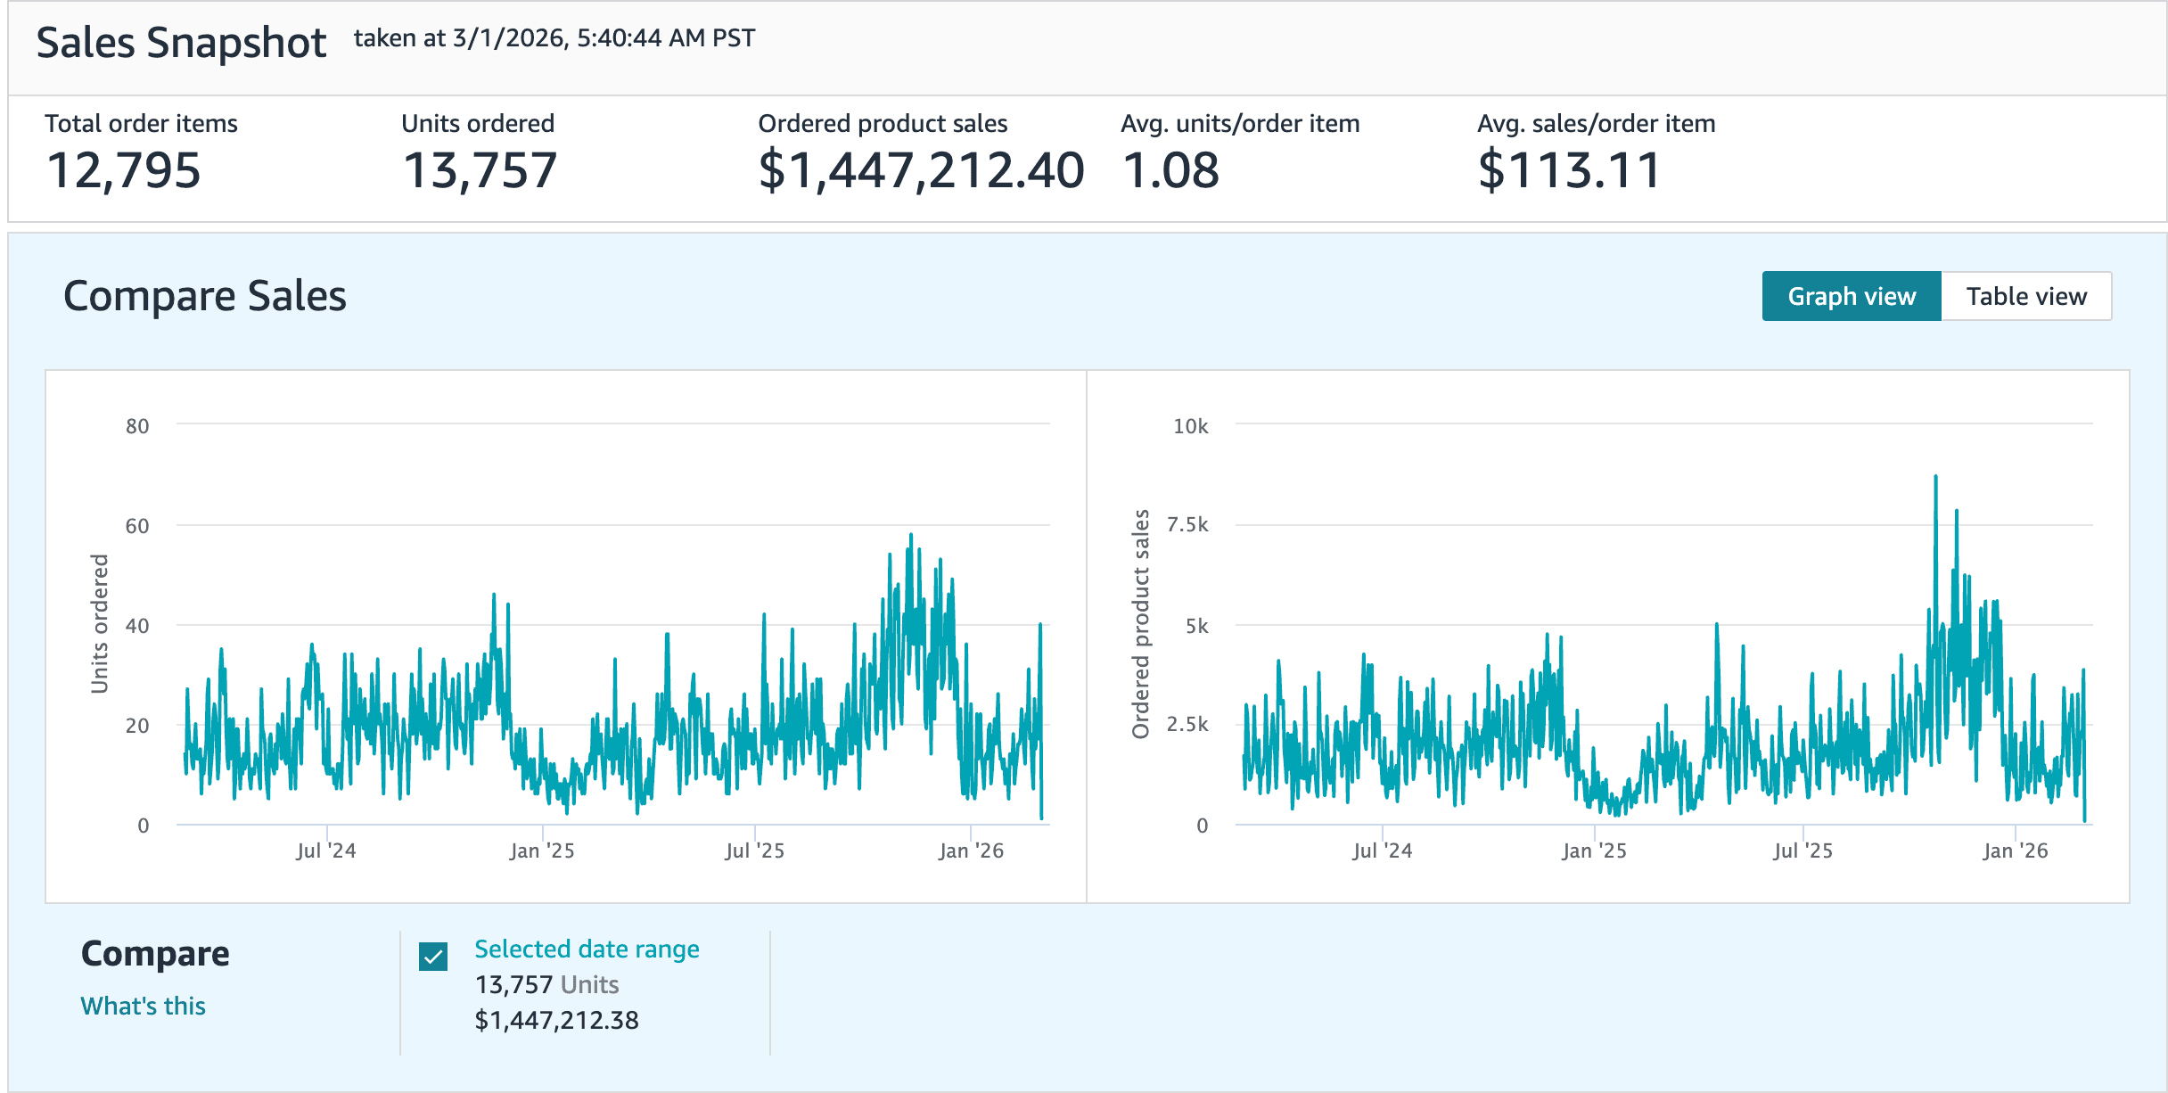Click the Selected date range label
Screen dimensions: 2168x1093
pos(587,949)
